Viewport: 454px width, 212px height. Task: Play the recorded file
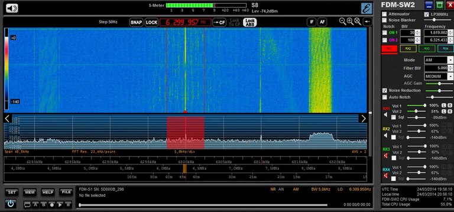60,204
